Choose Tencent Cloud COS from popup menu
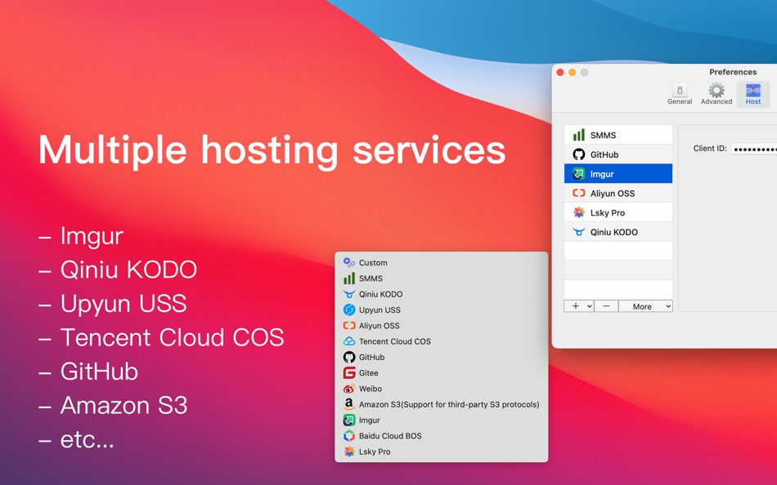 point(441,341)
